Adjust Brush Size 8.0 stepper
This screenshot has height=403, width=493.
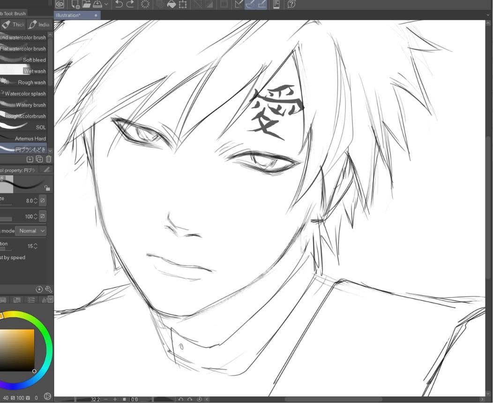tap(35, 201)
